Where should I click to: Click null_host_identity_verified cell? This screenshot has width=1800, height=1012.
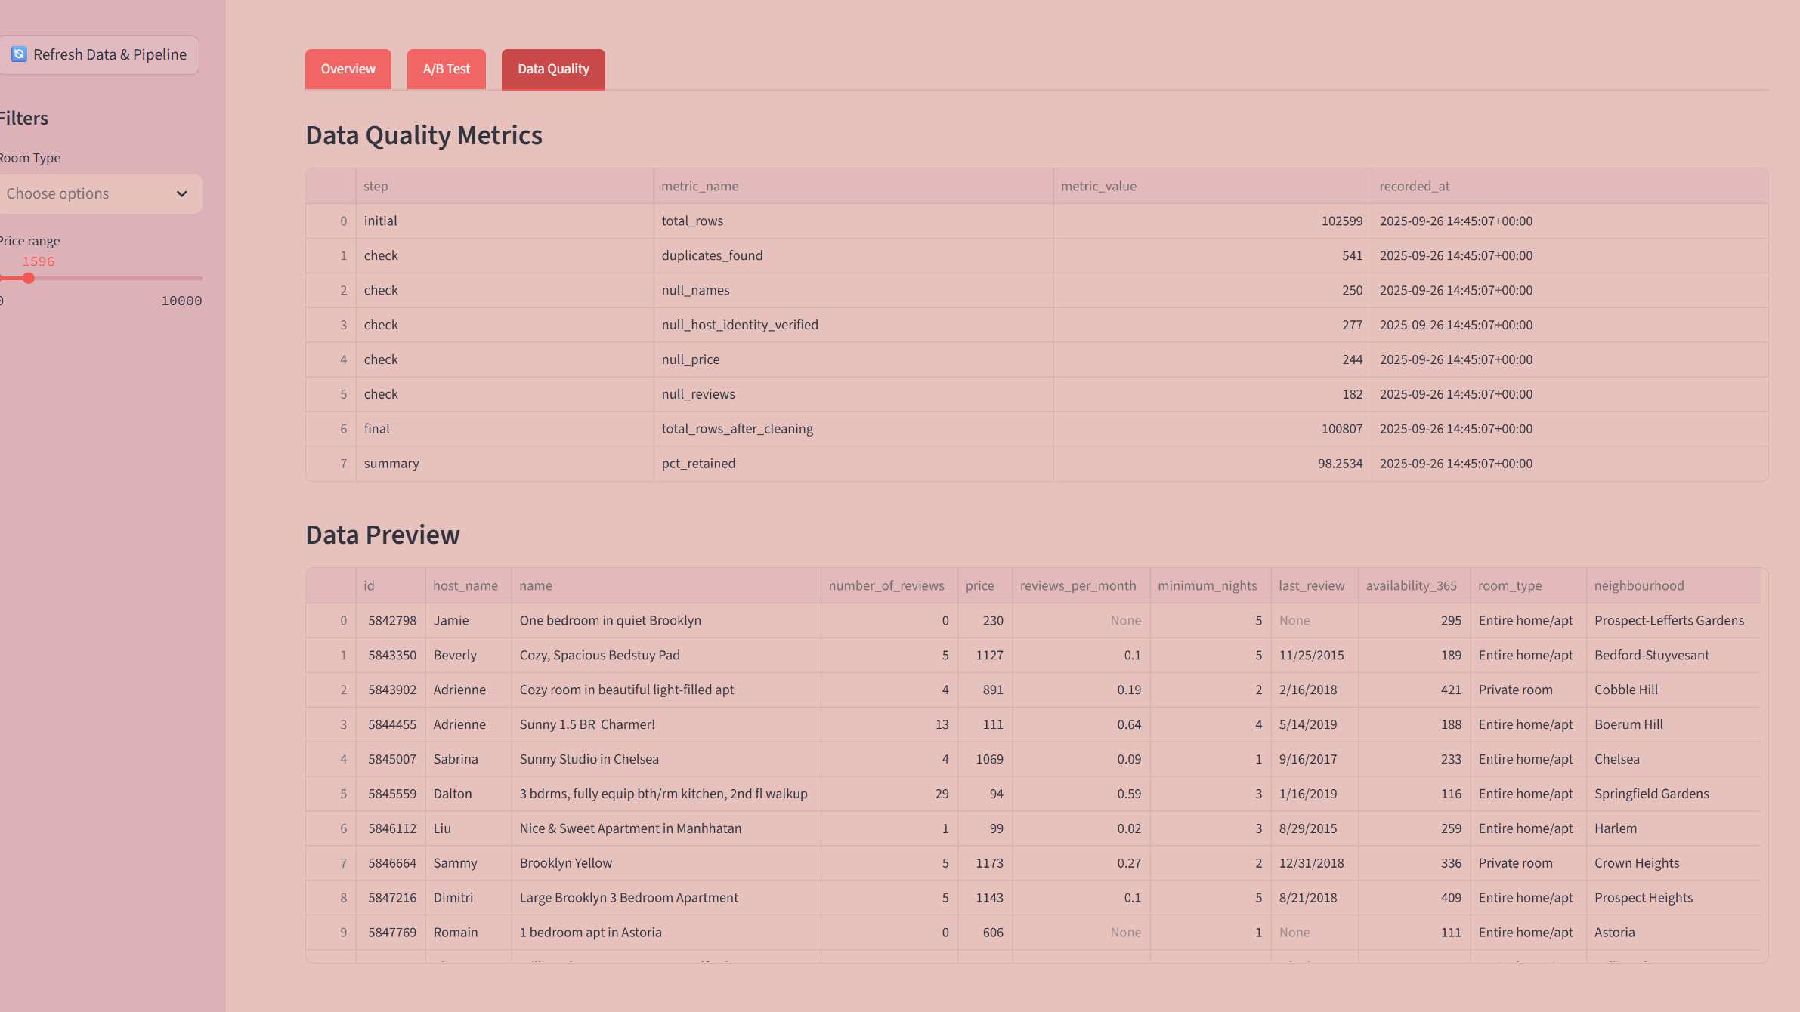(x=853, y=326)
